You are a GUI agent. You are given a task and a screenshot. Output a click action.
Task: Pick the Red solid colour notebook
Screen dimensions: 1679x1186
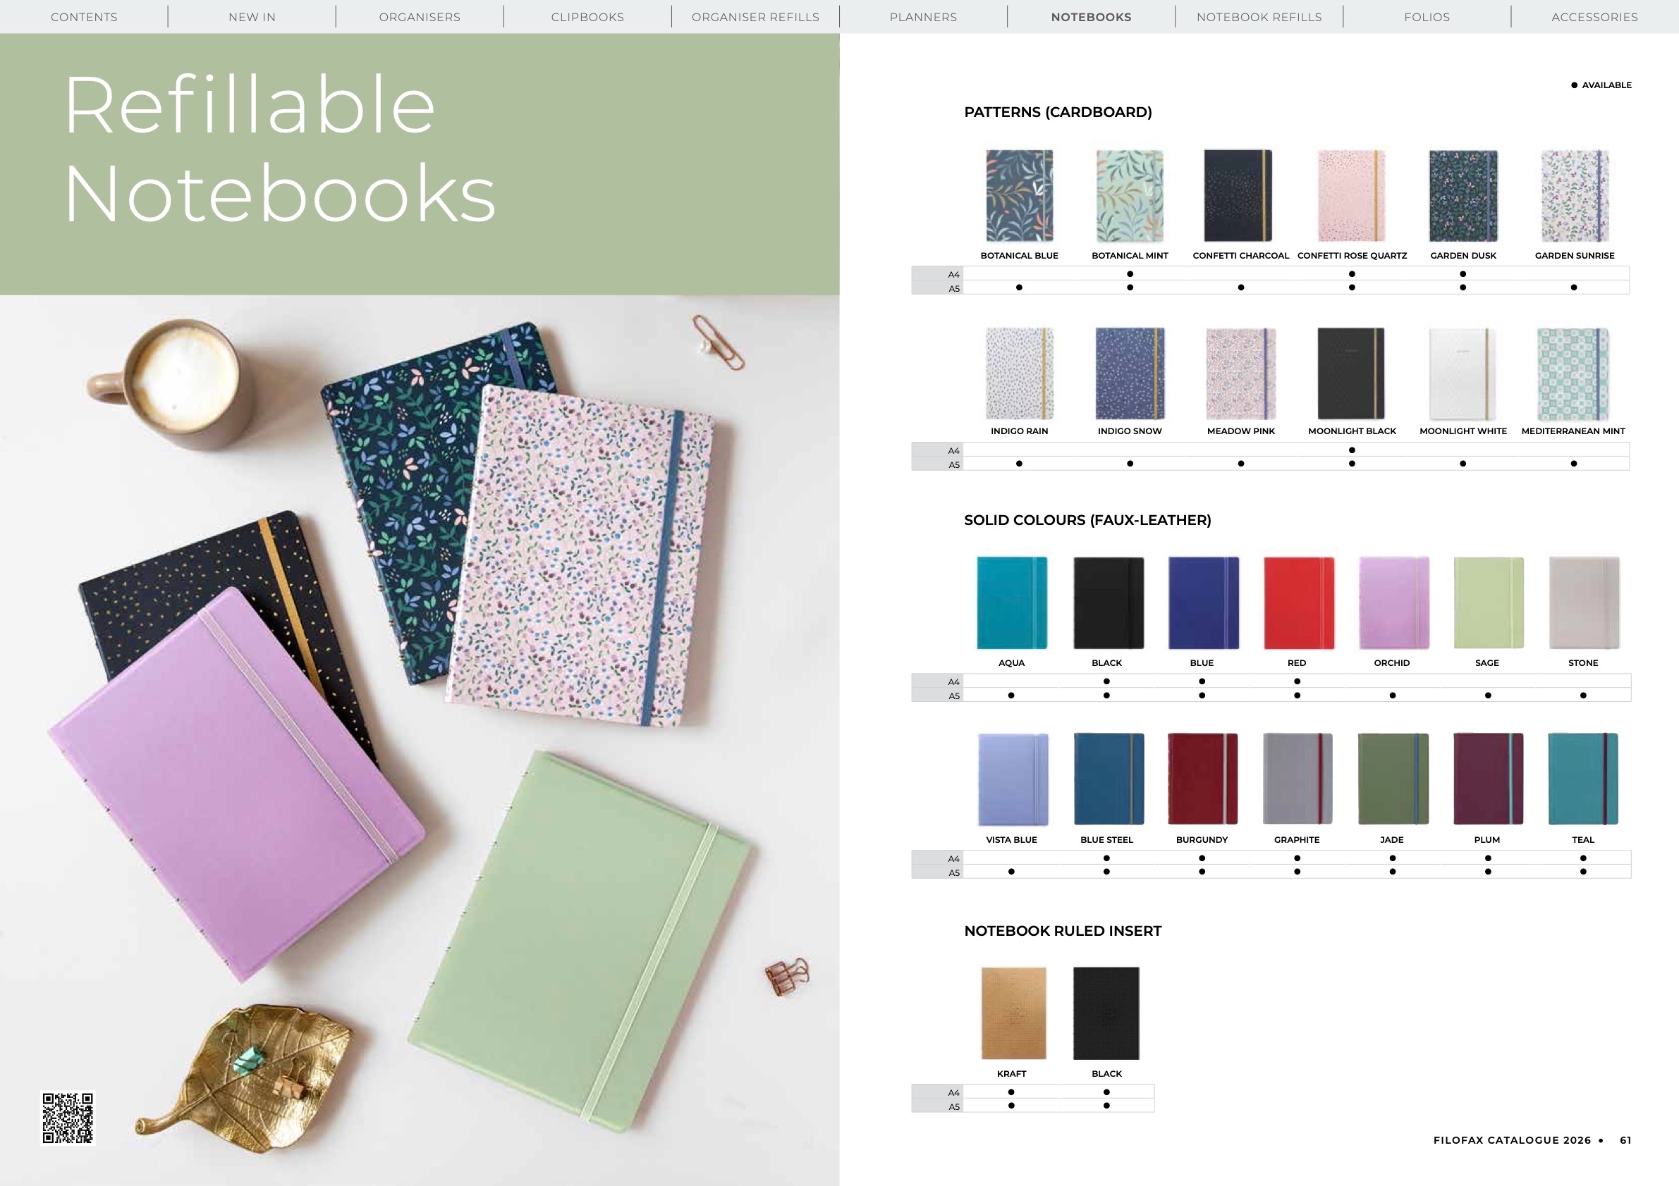(x=1298, y=603)
